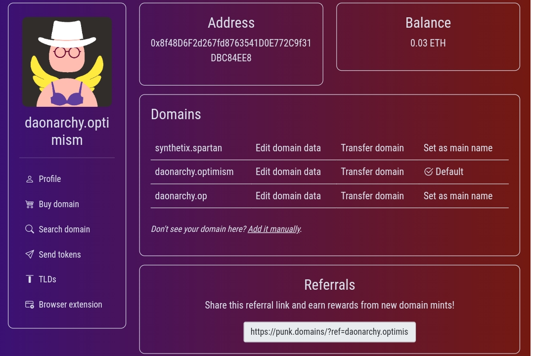Click the Send tokens paper plane icon

29,255
